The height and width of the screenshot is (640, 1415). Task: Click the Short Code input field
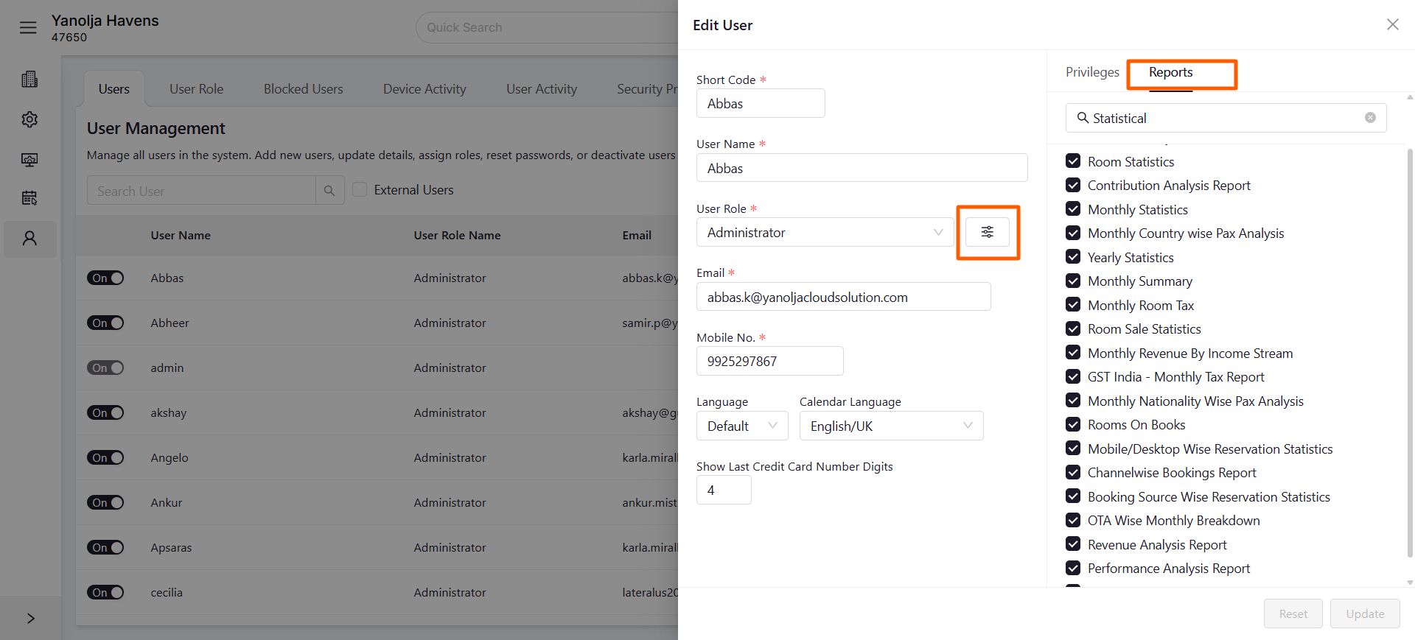coord(761,103)
